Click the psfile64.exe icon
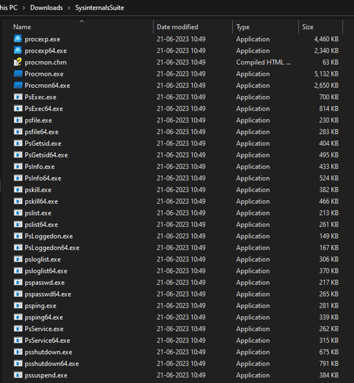 18,132
